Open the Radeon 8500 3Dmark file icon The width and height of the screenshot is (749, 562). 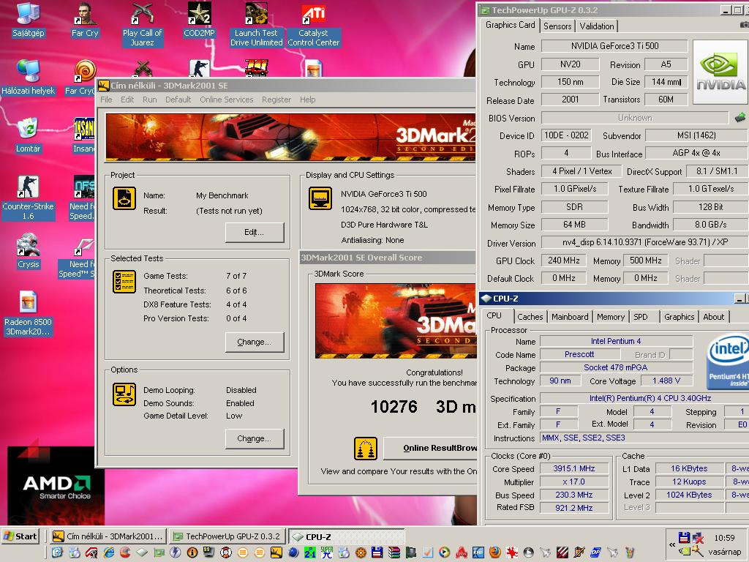(29, 313)
